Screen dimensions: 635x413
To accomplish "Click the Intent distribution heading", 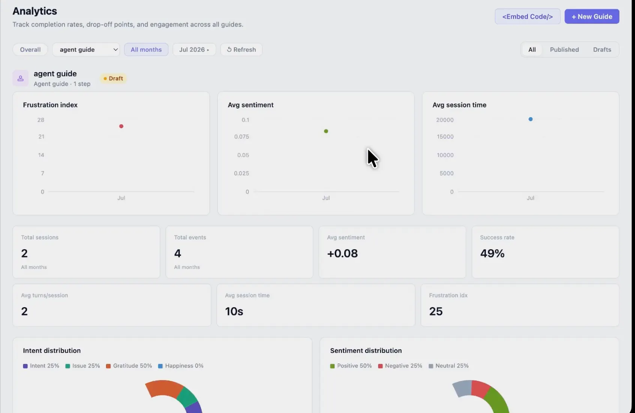I will pyautogui.click(x=52, y=351).
